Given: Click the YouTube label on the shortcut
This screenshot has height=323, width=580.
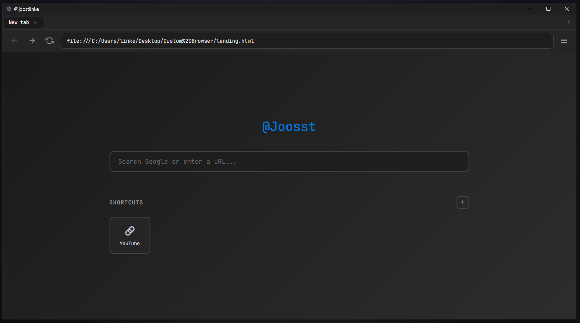Looking at the screenshot, I should 130,243.
